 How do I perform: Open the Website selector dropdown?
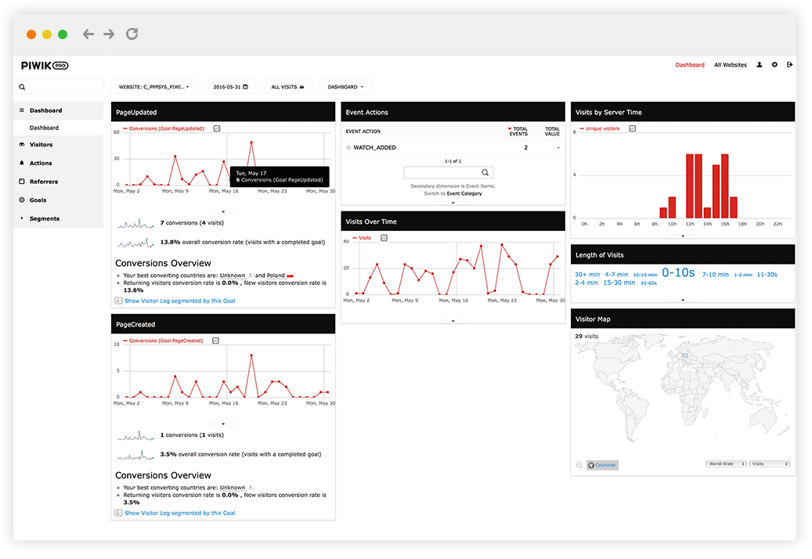tap(153, 87)
